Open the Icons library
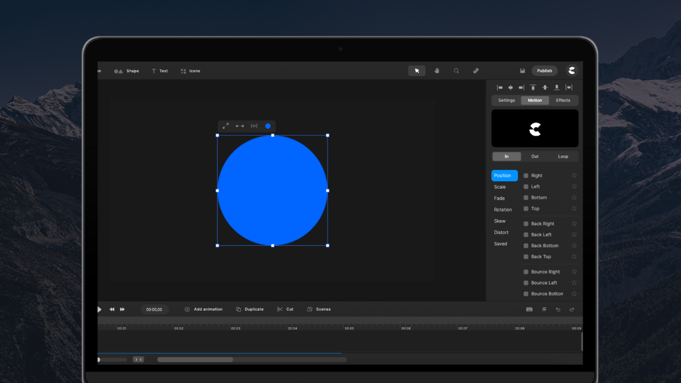Viewport: 681px width, 383px height. [190, 71]
